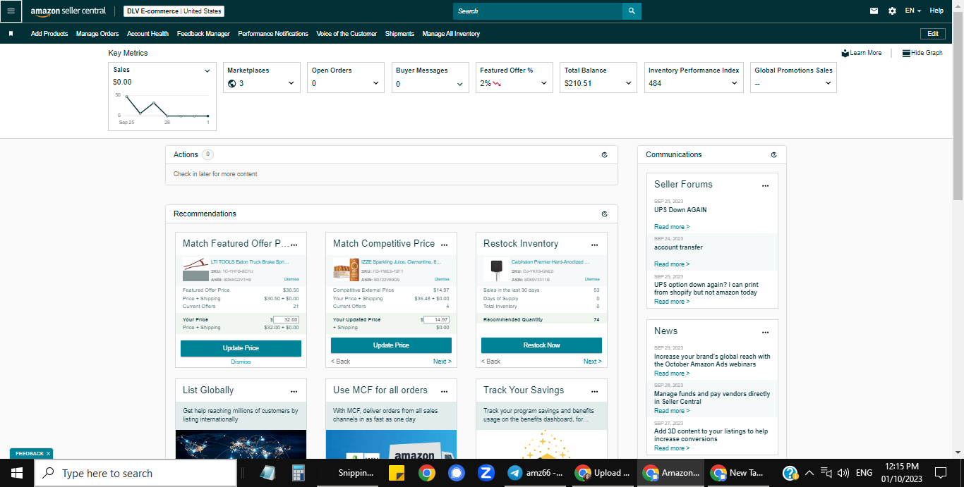Open List Globally card options menu

(x=294, y=391)
